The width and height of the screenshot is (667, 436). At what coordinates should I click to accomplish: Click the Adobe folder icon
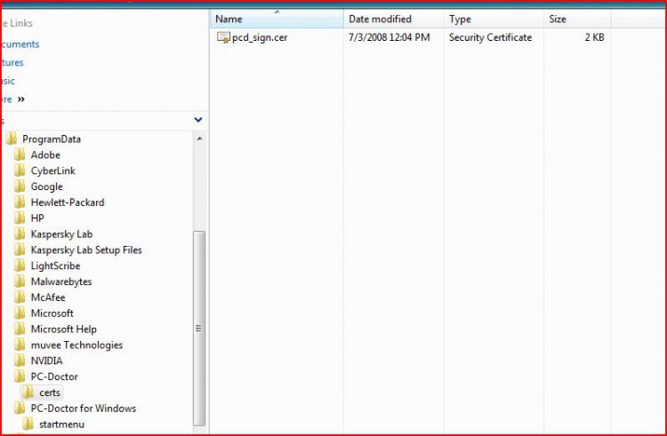(x=20, y=155)
